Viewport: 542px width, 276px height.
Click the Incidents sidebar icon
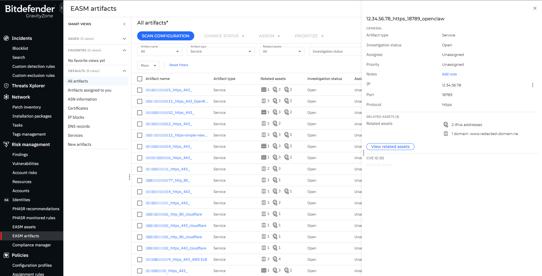click(6, 38)
